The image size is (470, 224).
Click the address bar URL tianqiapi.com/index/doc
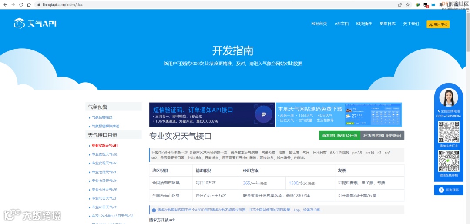63,5
